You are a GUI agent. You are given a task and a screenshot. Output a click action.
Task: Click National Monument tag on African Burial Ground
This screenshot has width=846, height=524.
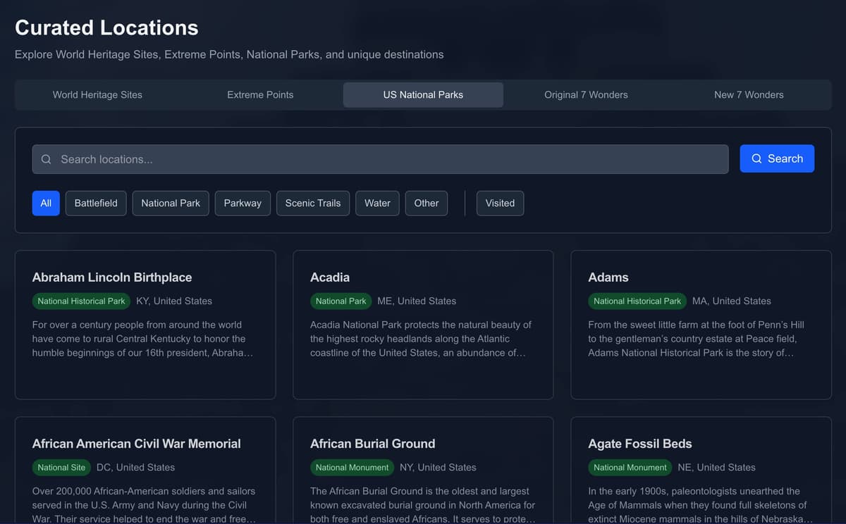[x=352, y=467]
